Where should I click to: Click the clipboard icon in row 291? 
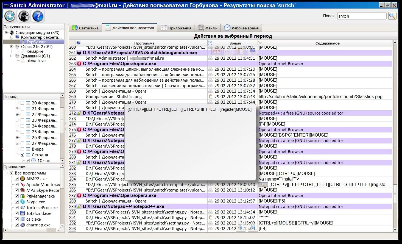[211, 217]
